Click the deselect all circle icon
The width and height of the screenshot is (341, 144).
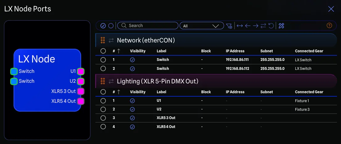(x=111, y=26)
